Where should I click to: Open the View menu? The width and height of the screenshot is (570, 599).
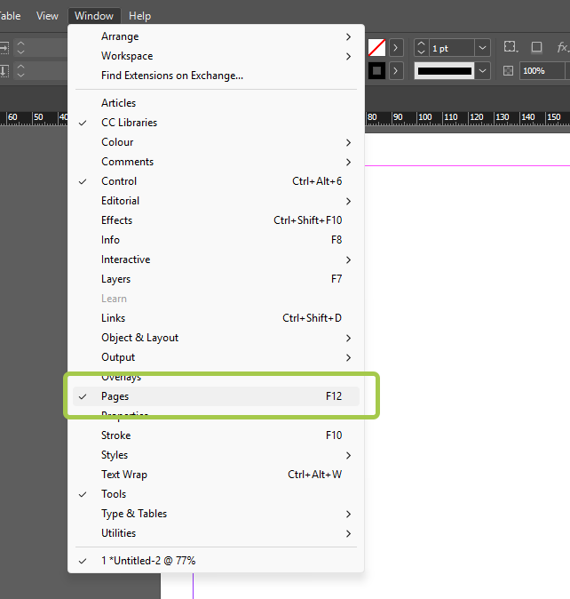click(47, 16)
